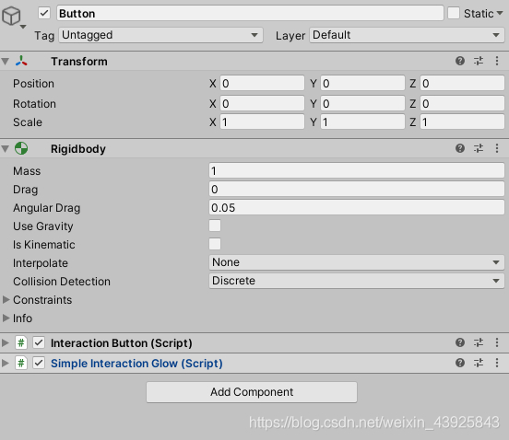The width and height of the screenshot is (509, 440).
Task: Click the Add Component button
Action: (x=252, y=392)
